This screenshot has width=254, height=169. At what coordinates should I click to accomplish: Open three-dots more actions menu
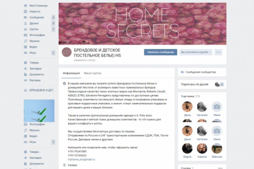[218, 52]
